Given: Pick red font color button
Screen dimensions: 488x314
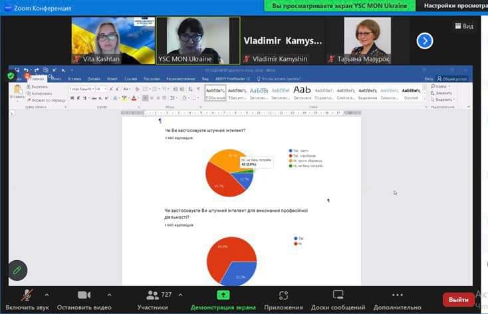Looking at the screenshot, I should pos(134,98).
